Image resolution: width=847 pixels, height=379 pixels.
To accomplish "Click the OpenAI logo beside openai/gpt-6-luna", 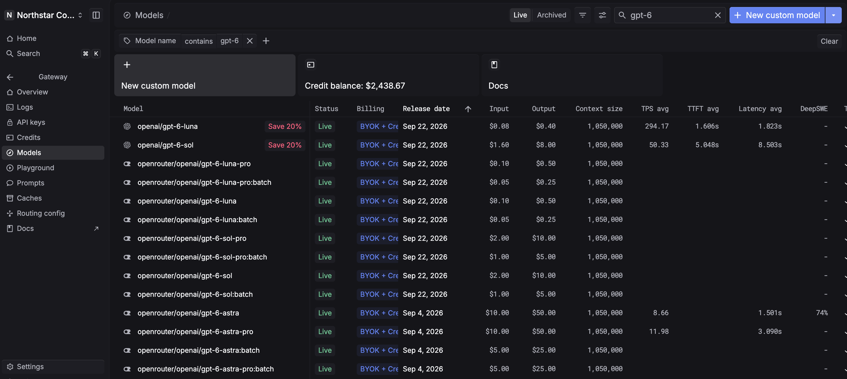I will point(127,126).
